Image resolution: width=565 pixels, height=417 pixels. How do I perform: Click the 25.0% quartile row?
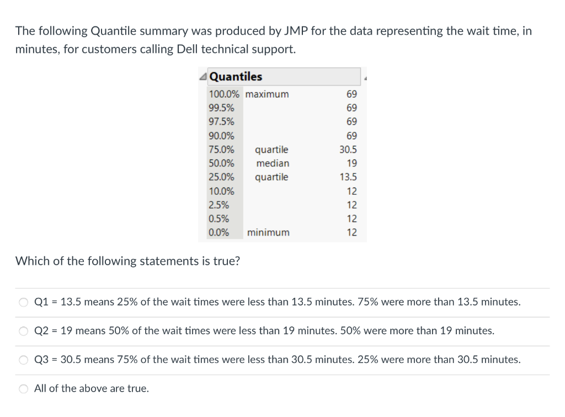click(x=265, y=177)
